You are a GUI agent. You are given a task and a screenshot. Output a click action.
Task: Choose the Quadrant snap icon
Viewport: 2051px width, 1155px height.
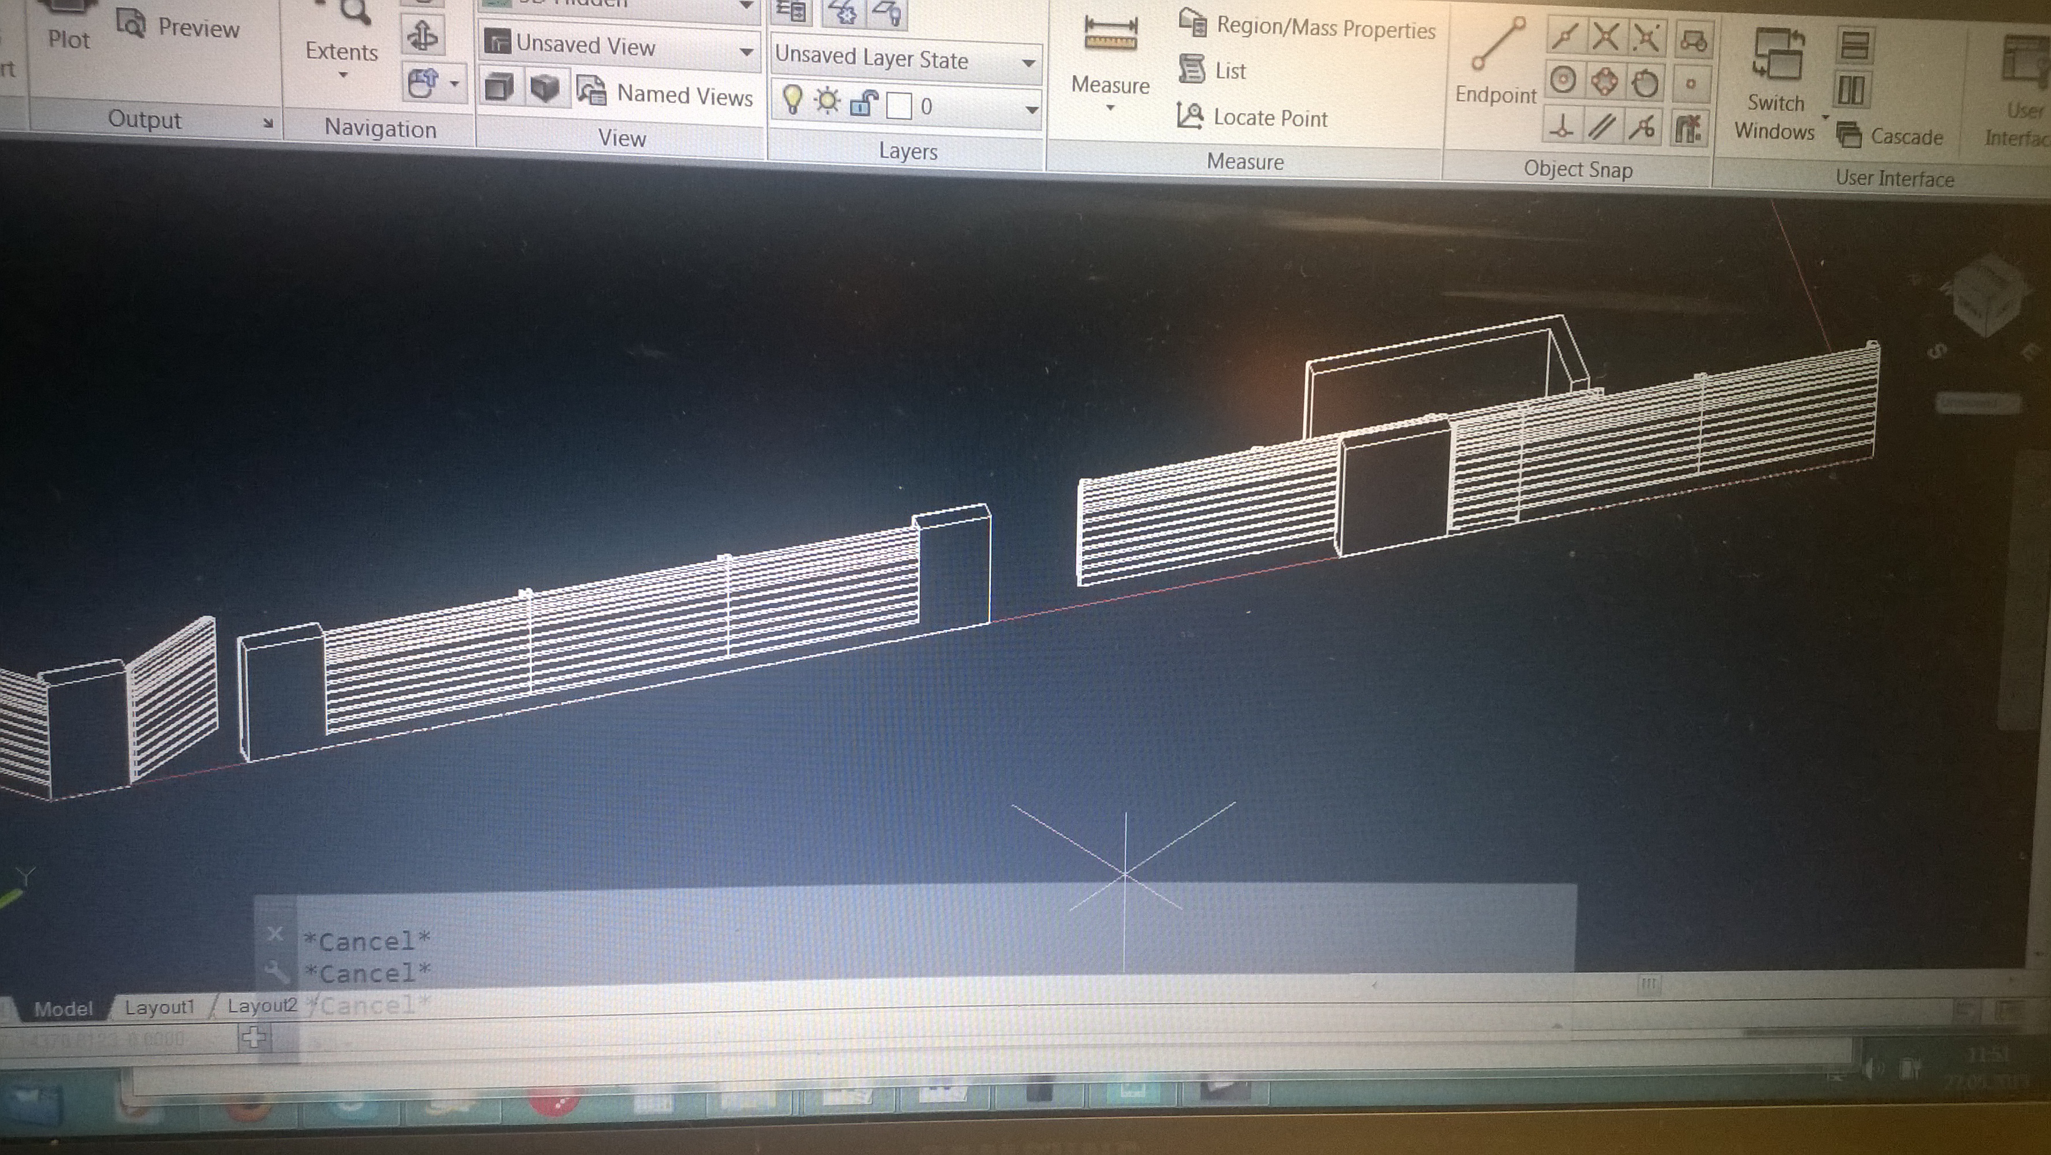coord(1604,82)
